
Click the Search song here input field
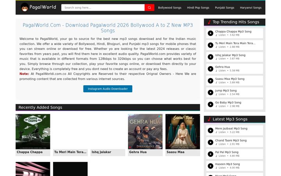click(x=103, y=7)
